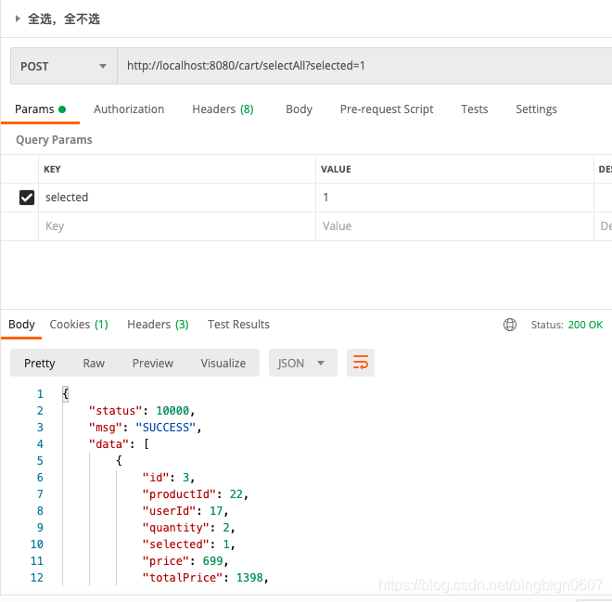
Task: Click the request URL input field
Action: [x=364, y=66]
